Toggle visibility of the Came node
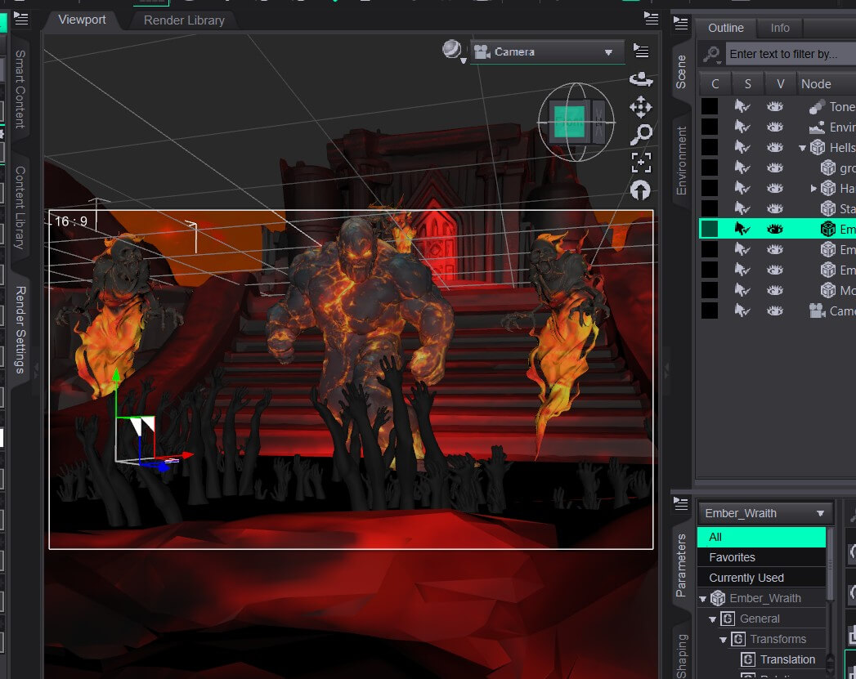 click(775, 310)
